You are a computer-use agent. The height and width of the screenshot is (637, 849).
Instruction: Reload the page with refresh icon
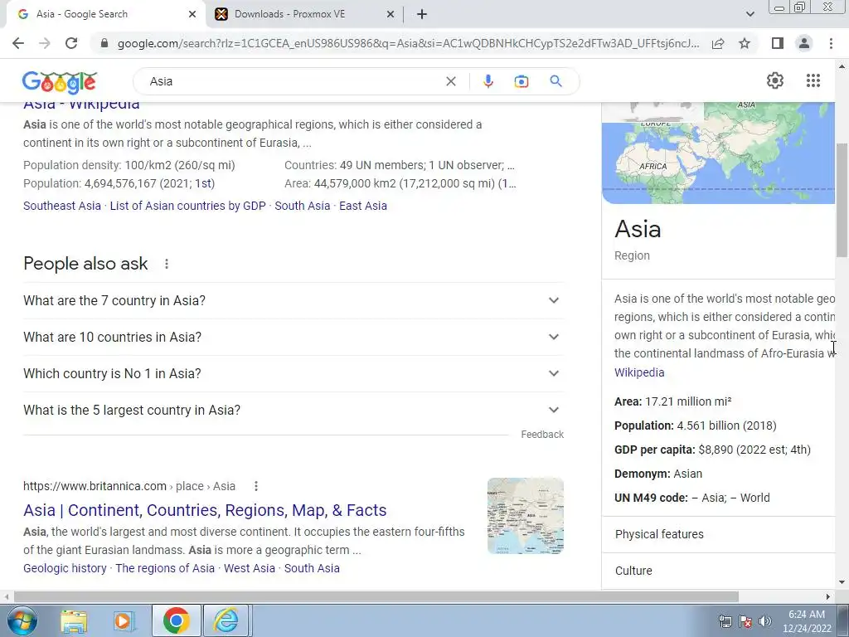[71, 43]
